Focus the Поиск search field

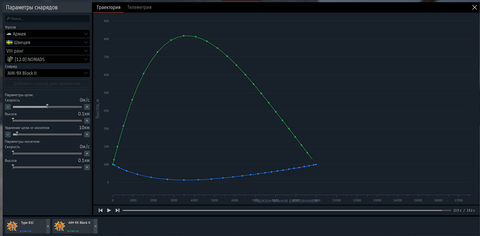[x=48, y=19]
